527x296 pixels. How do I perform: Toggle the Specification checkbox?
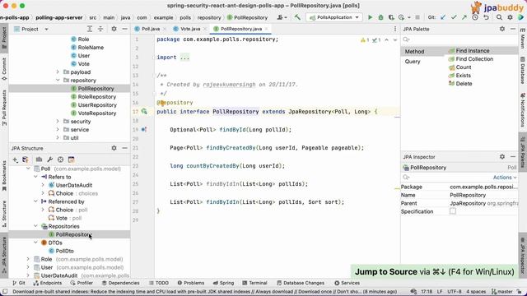coord(453,211)
